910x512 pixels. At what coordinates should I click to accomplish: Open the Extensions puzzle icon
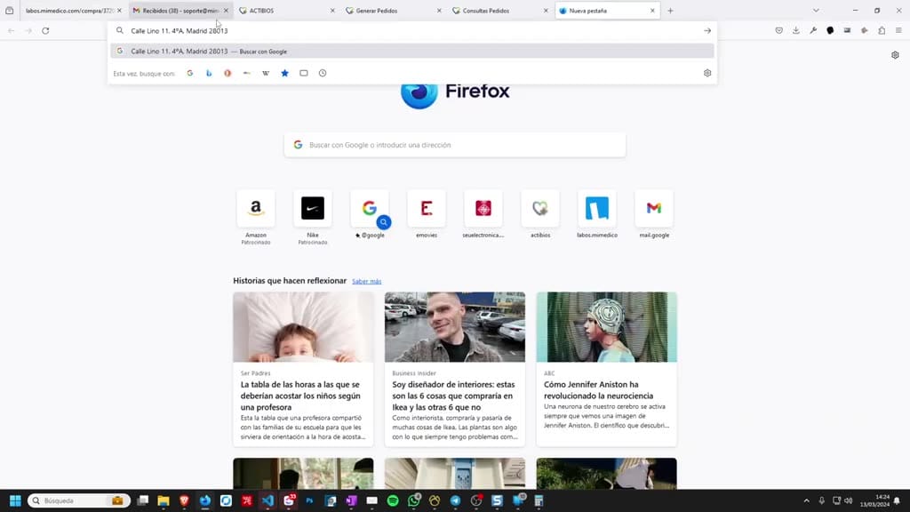[x=882, y=31]
